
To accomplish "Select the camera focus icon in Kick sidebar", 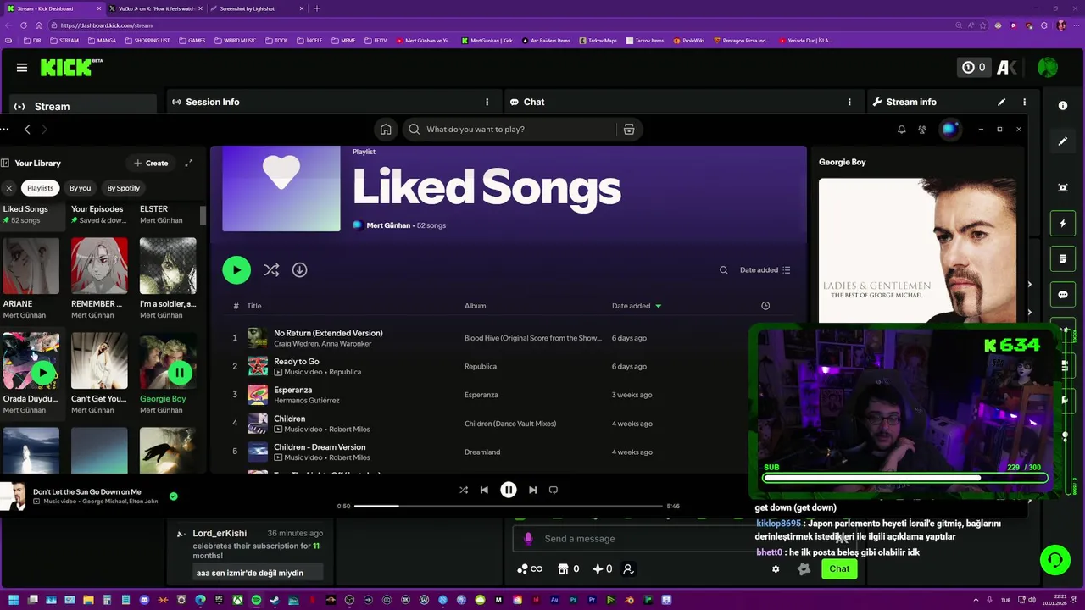I will (1063, 188).
